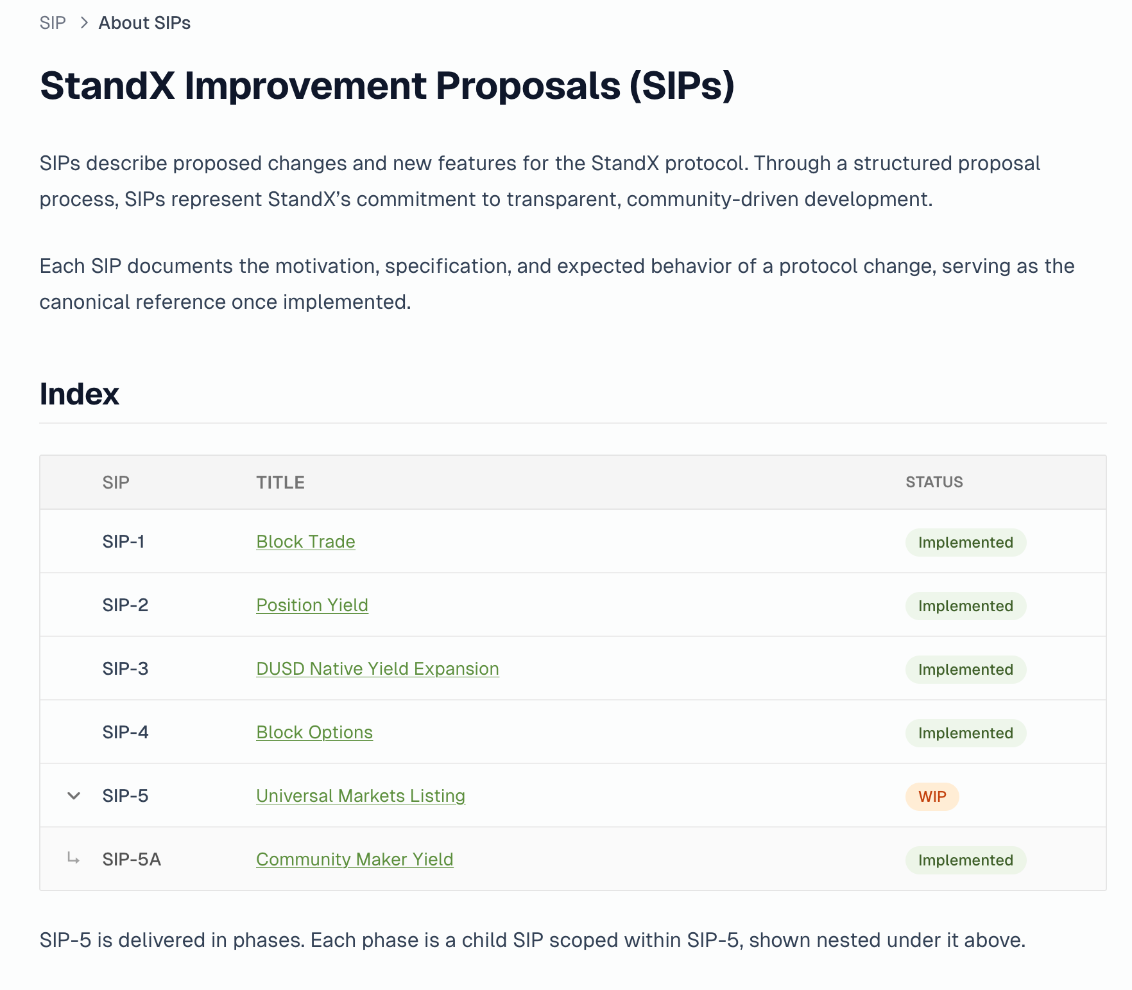Click the SIP column header
Screen dimensions: 1132x990
tap(116, 482)
